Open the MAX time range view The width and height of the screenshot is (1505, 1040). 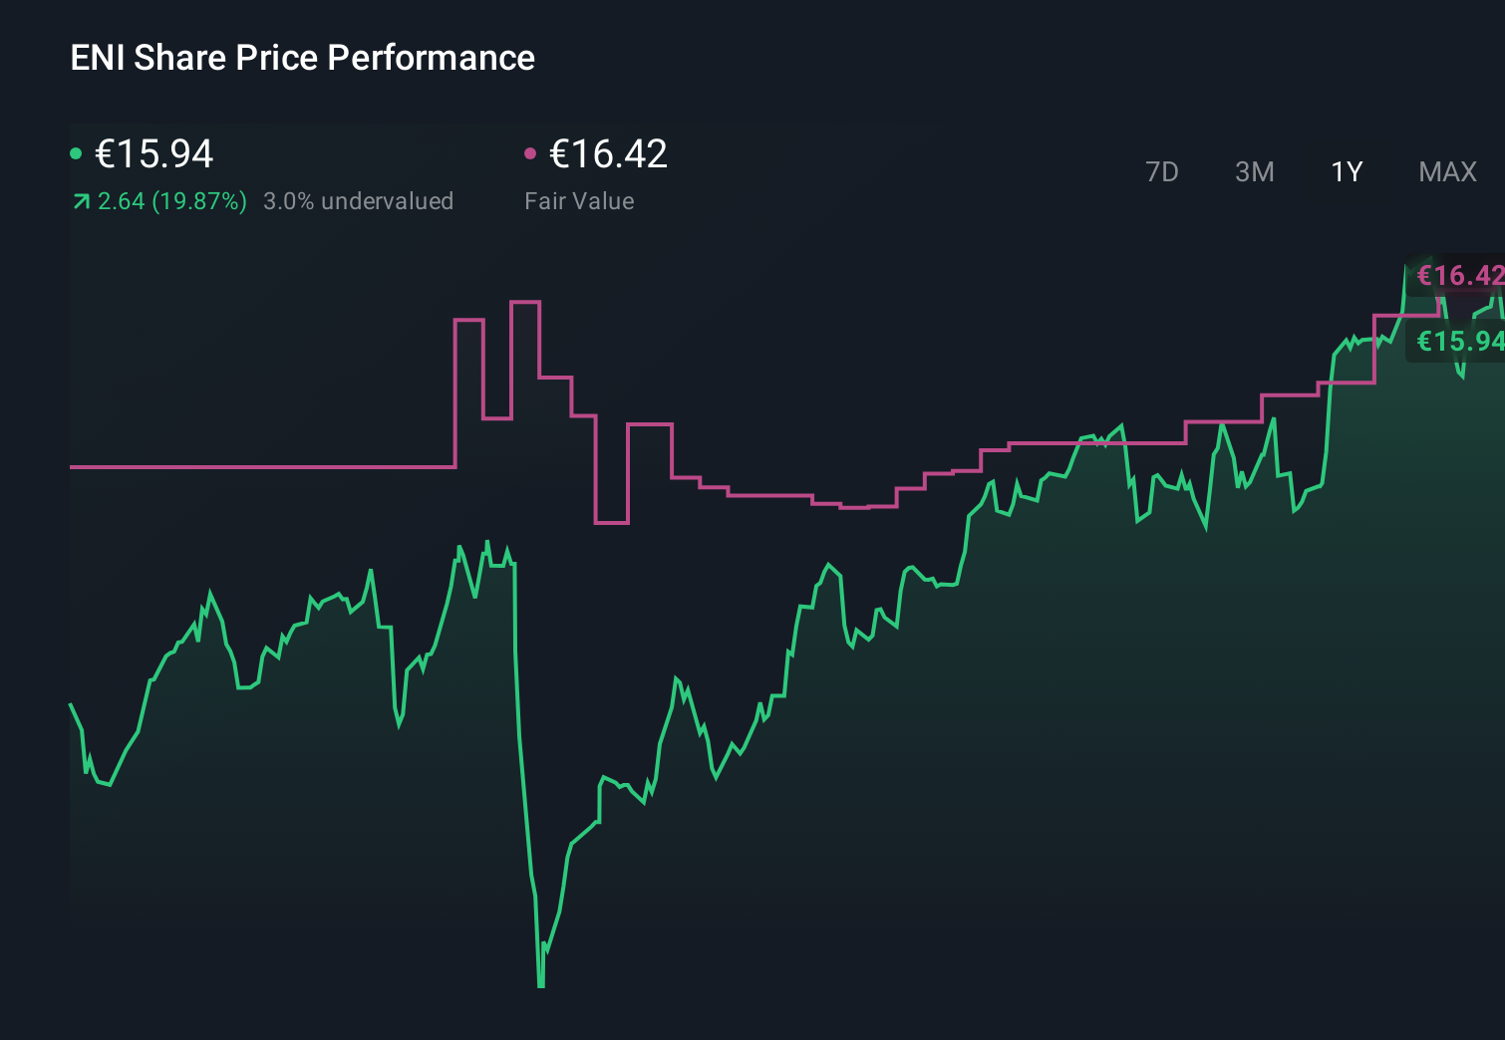pyautogui.click(x=1447, y=171)
